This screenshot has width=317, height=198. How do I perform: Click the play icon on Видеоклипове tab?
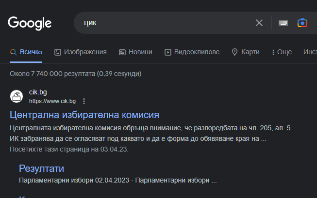168,52
